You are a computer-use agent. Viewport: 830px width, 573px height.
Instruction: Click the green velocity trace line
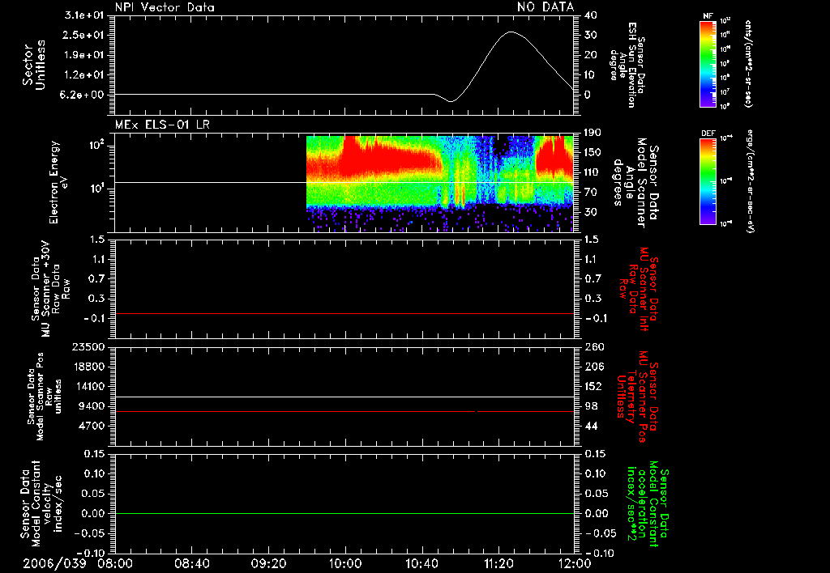click(x=344, y=513)
